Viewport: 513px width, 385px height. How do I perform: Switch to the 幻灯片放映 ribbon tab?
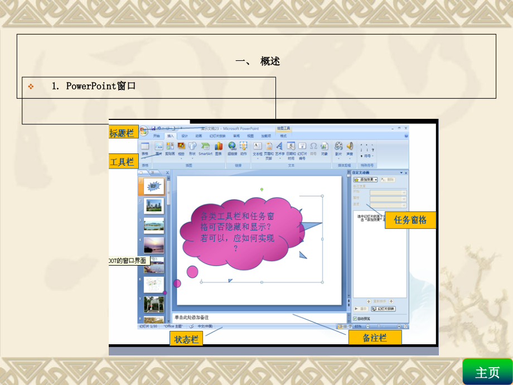217,136
